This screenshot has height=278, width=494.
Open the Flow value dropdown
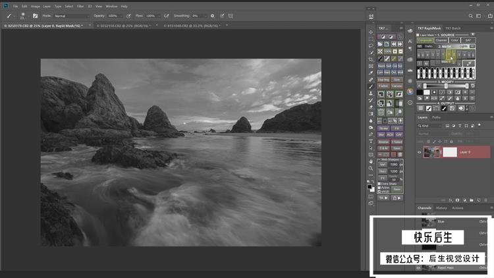point(159,16)
